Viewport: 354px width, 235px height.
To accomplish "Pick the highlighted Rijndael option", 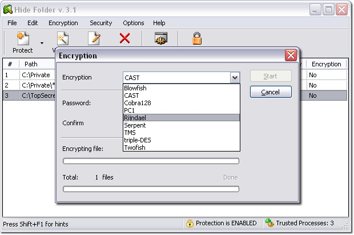I will pos(182,118).
